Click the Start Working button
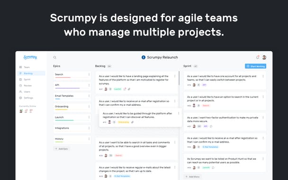288x180 pixels. click(255, 66)
